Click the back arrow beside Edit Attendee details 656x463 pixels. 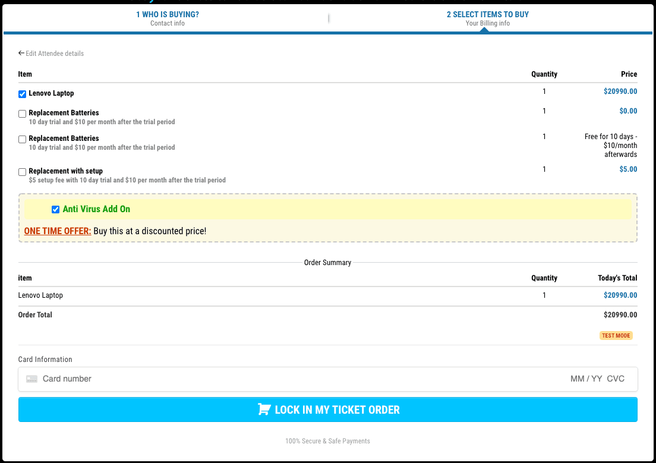pos(21,53)
